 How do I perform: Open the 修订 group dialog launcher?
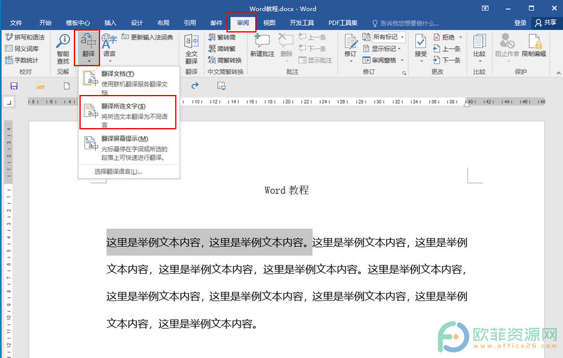click(404, 73)
